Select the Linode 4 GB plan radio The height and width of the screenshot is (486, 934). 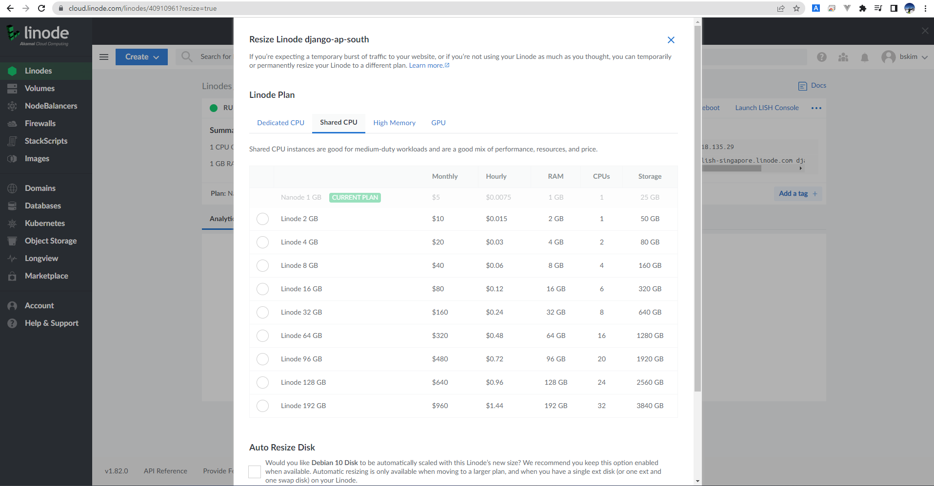(262, 242)
